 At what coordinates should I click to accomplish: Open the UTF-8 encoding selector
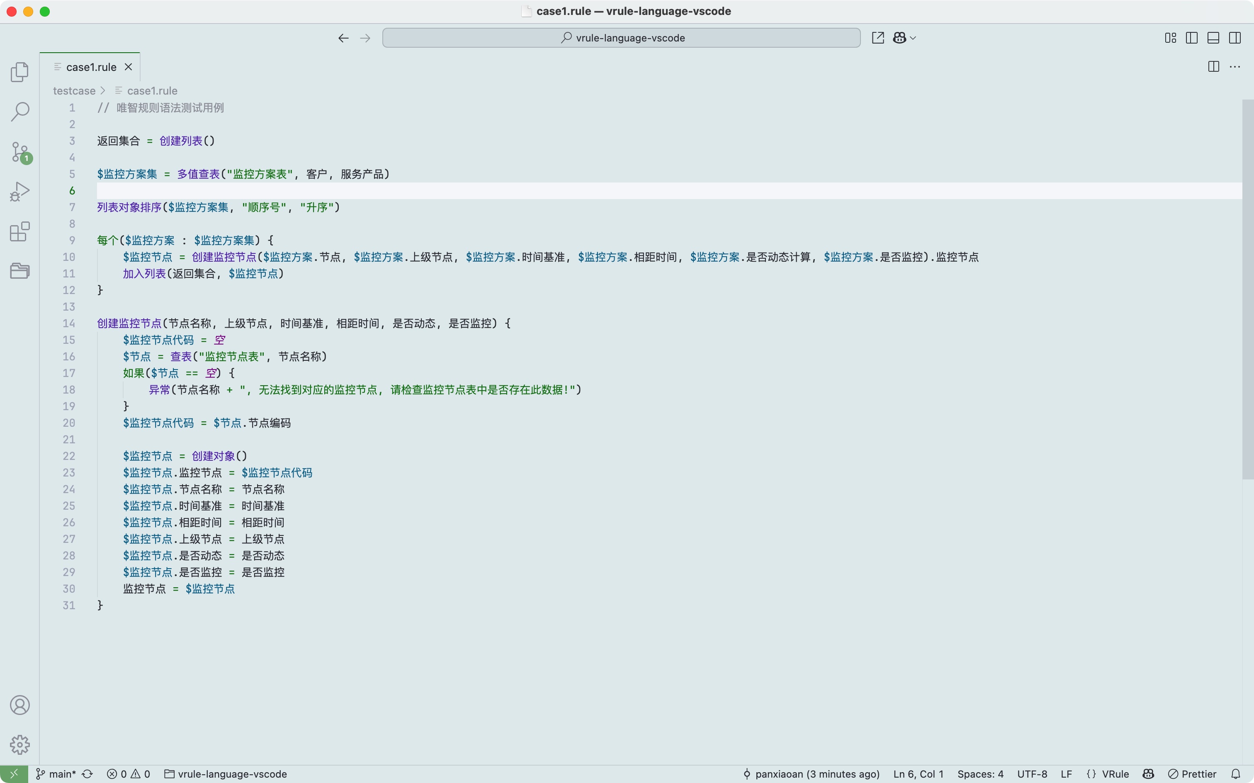point(1032,774)
